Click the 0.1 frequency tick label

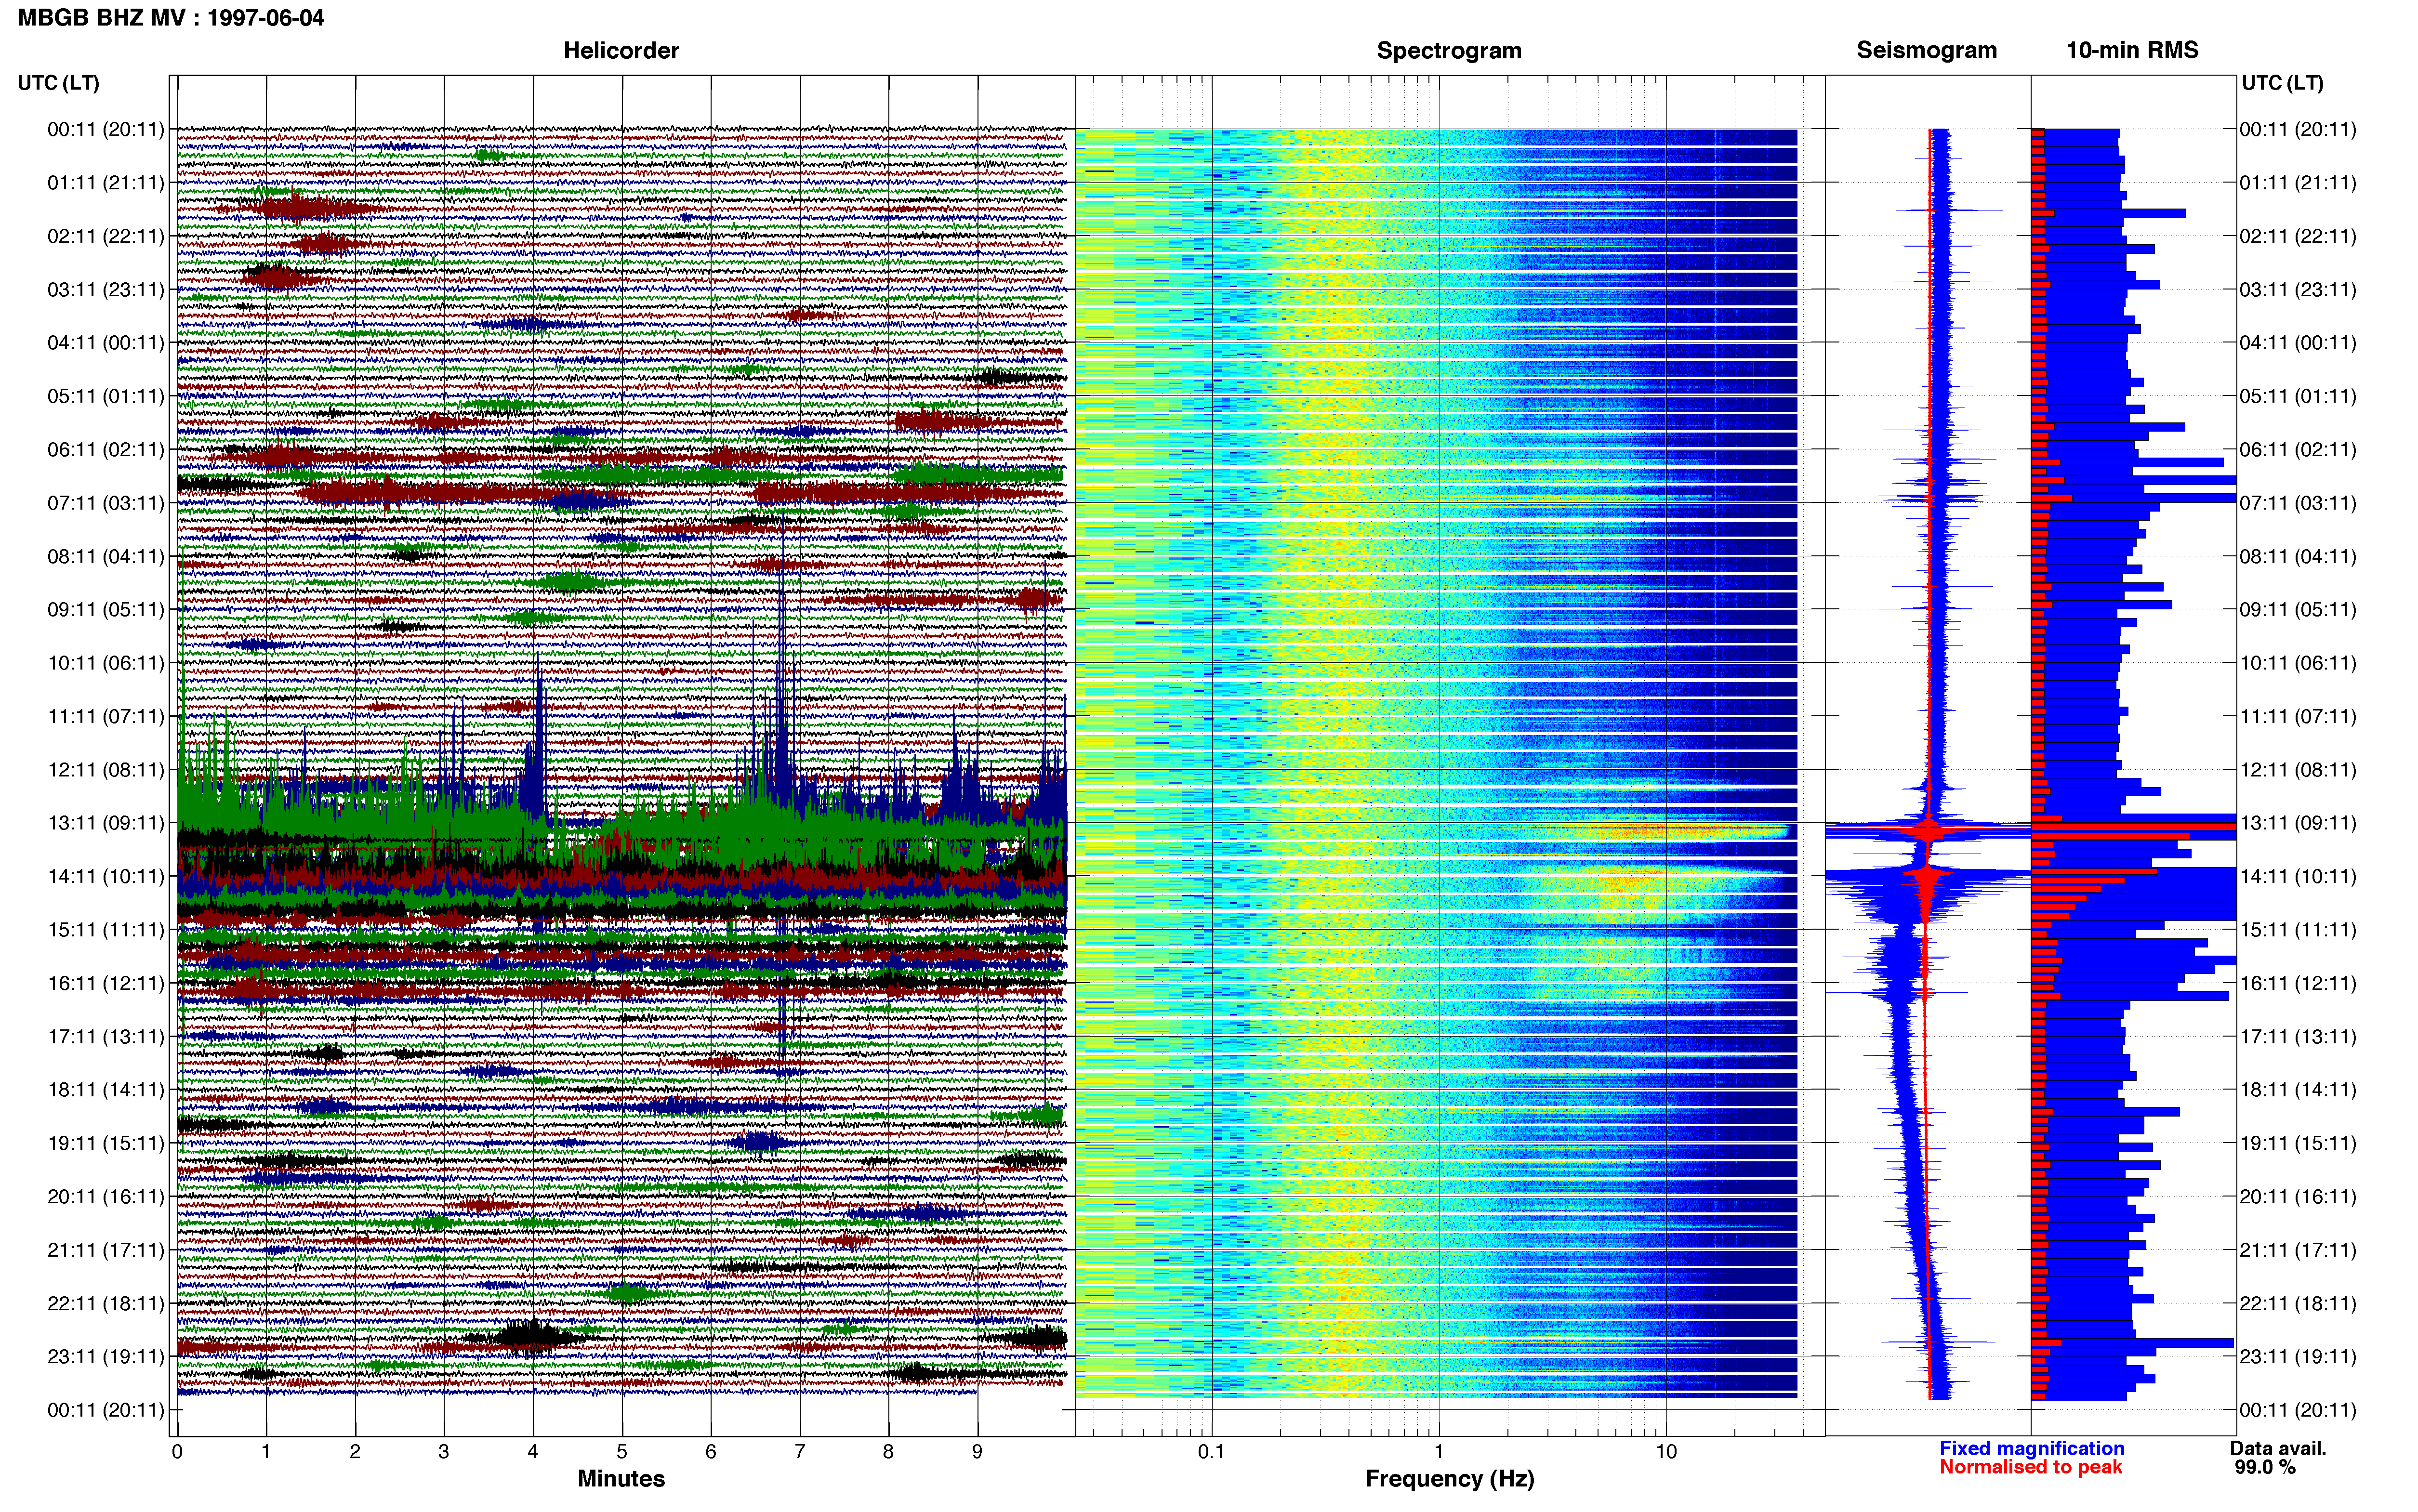pos(1211,1452)
